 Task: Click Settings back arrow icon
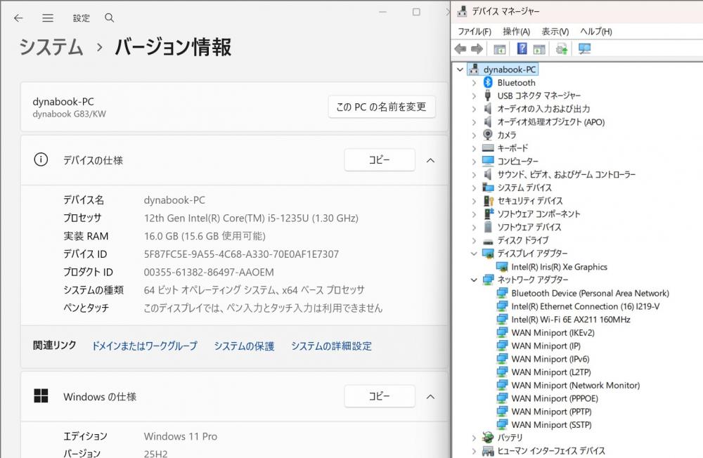click(18, 18)
